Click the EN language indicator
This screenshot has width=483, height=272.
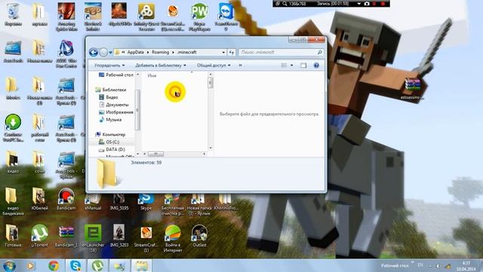click(x=420, y=265)
